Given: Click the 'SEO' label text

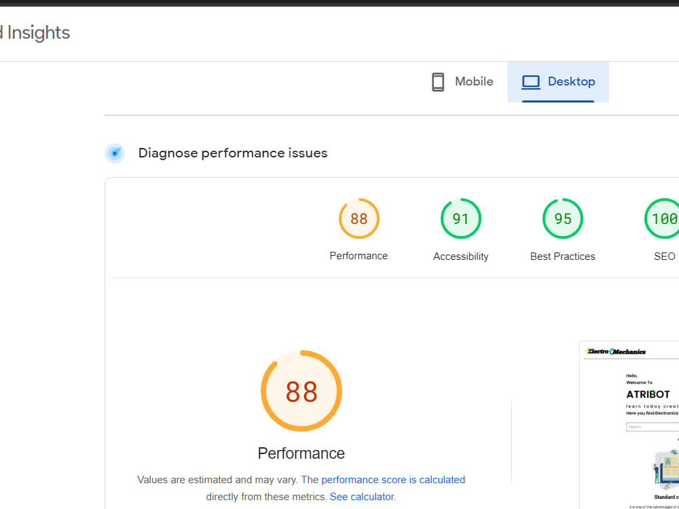Looking at the screenshot, I should (665, 257).
